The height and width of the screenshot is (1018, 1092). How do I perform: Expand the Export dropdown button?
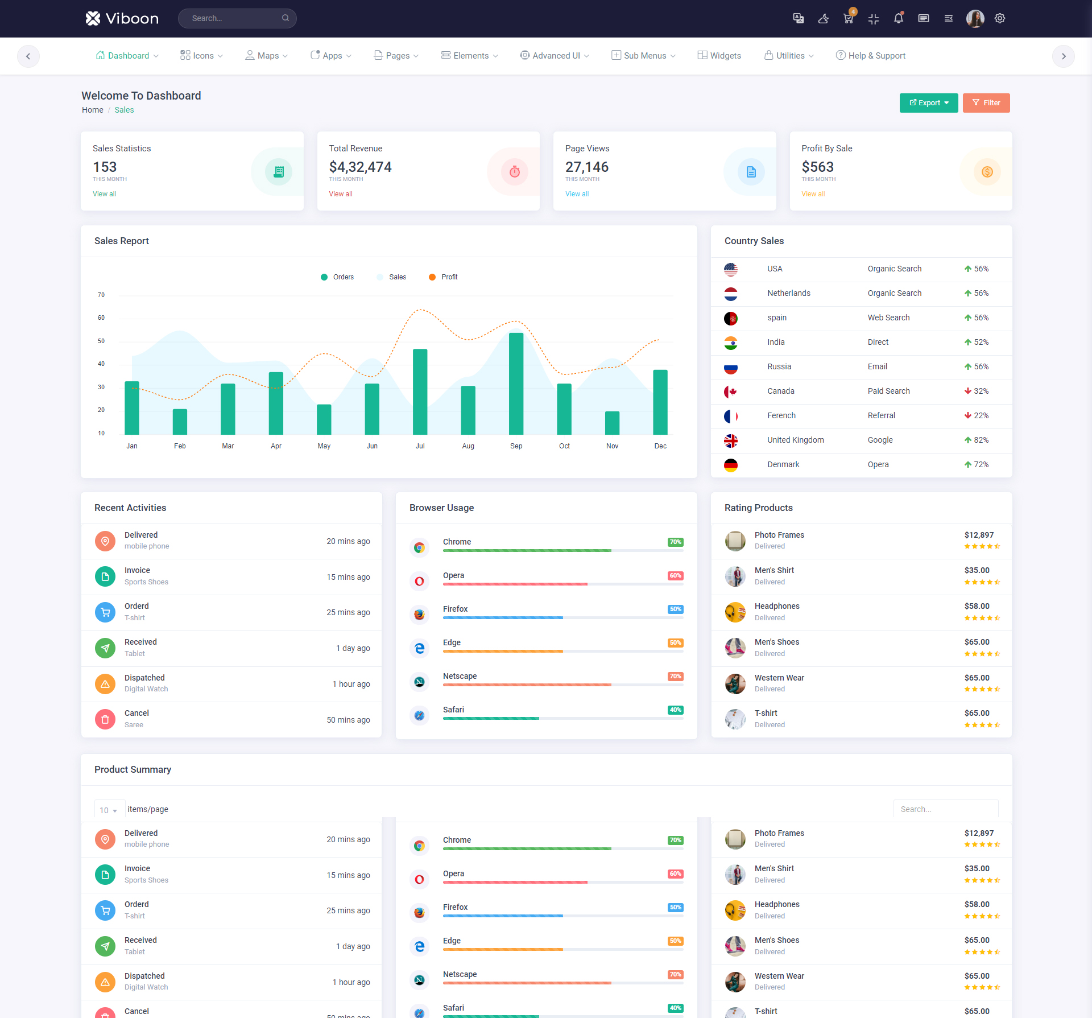tap(928, 103)
